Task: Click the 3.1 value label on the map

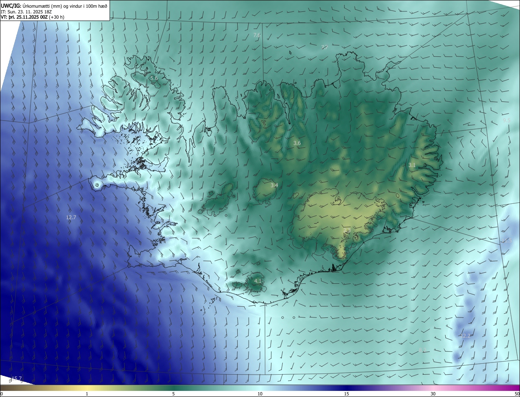Action: tap(412, 165)
